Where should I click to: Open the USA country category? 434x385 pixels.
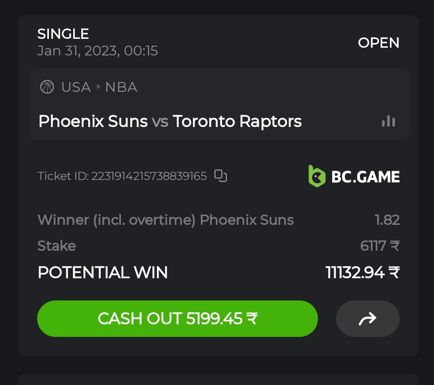(76, 87)
